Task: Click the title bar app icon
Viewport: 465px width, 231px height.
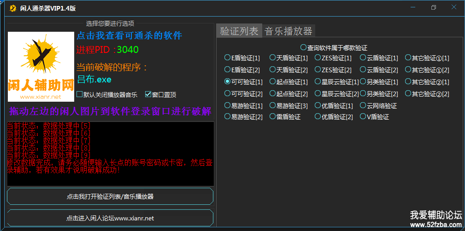Action: point(13,8)
